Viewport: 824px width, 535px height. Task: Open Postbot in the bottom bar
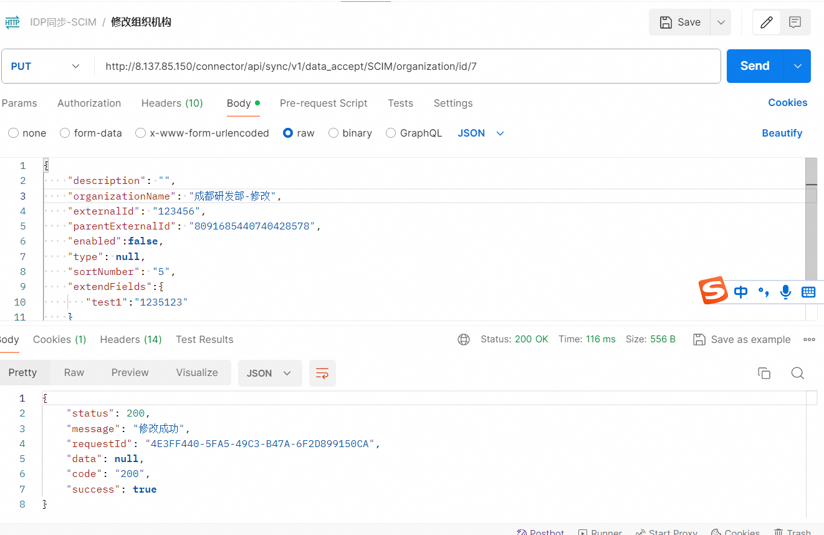coord(540,532)
